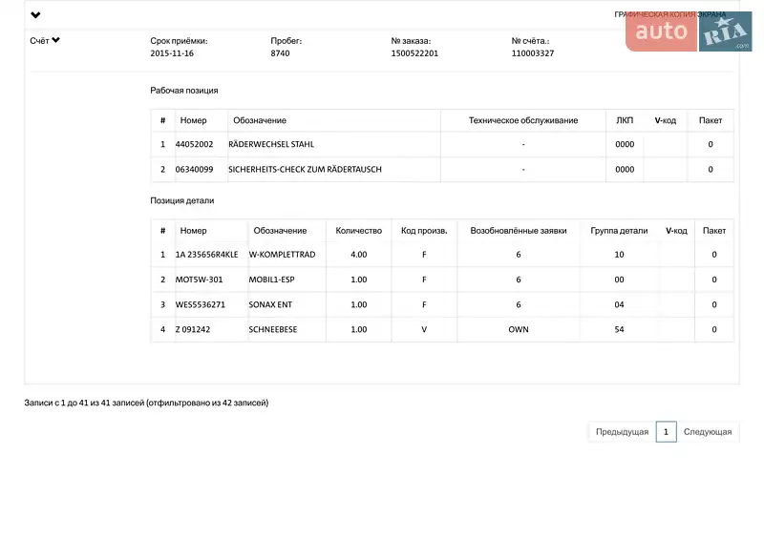Click SICHERHEITS-CHECK ZUM RÄDERTAUSCH description

point(305,170)
